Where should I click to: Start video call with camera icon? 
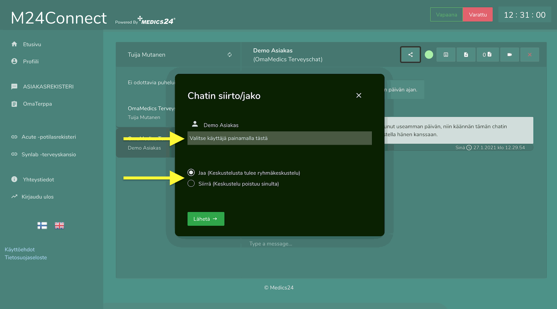point(509,55)
